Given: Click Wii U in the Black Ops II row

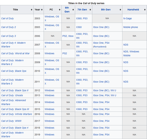Looking at the screenshot, I should [x=113, y=90].
